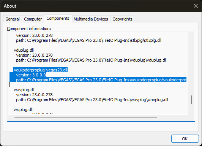Click the vduplug.dll path line
This screenshot has width=202, height=146.
(91, 60)
